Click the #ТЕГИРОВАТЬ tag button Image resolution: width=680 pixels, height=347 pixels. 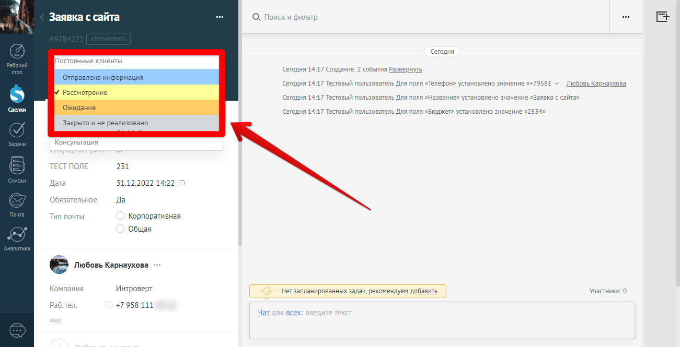click(108, 39)
